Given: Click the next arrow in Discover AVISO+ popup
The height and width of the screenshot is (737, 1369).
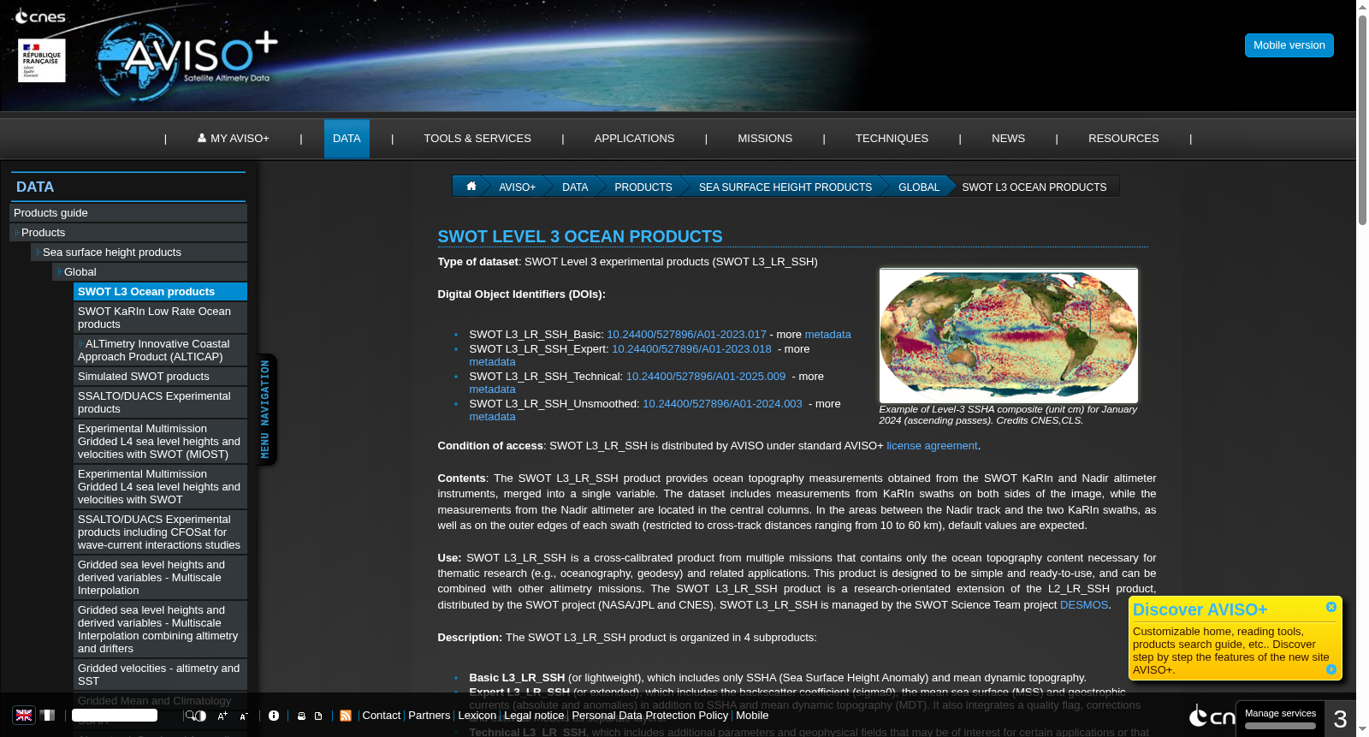Looking at the screenshot, I should pos(1331,669).
